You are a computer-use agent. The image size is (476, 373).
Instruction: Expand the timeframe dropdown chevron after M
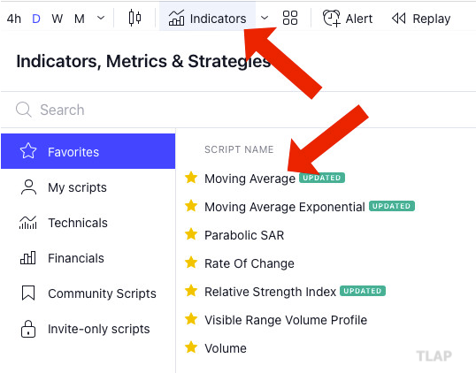[101, 19]
